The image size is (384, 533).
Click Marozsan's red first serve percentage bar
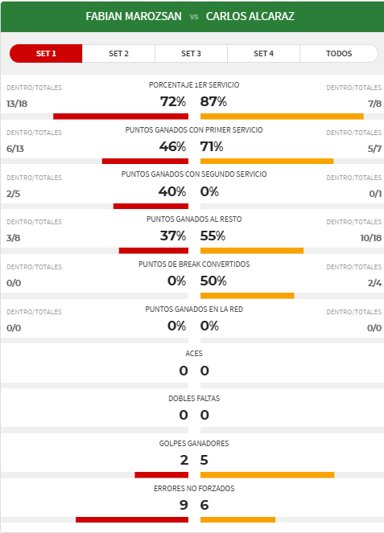point(121,117)
